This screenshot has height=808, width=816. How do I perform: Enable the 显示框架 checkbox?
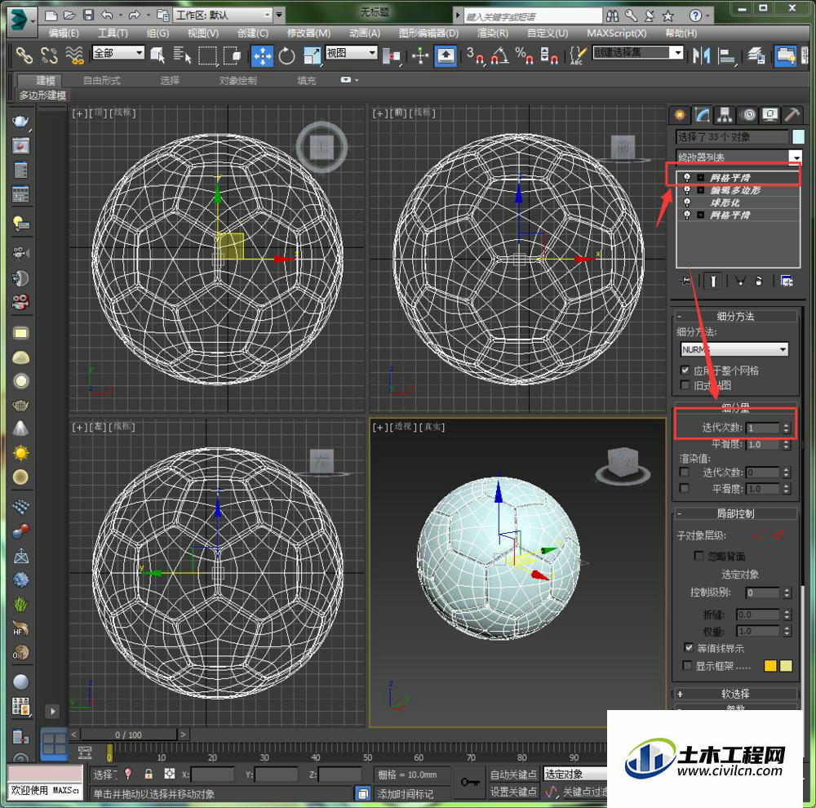click(x=687, y=665)
